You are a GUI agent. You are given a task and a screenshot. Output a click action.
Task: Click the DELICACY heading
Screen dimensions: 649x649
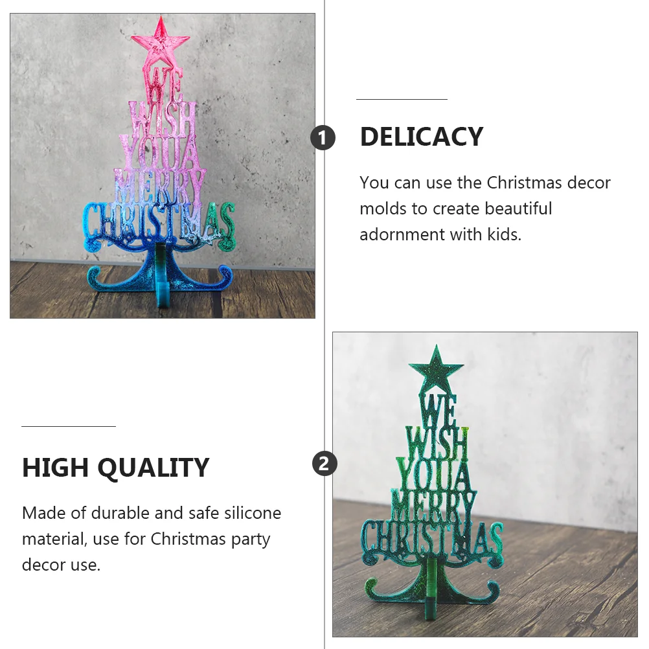click(422, 137)
